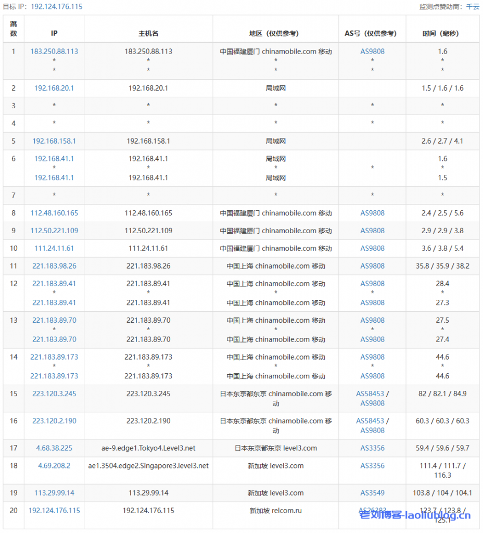The image size is (483, 533).
Task: Click the 主机名 column header
Action: [x=148, y=33]
